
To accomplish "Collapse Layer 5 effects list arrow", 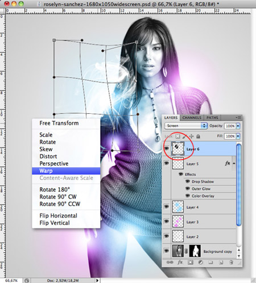I will tap(234, 163).
